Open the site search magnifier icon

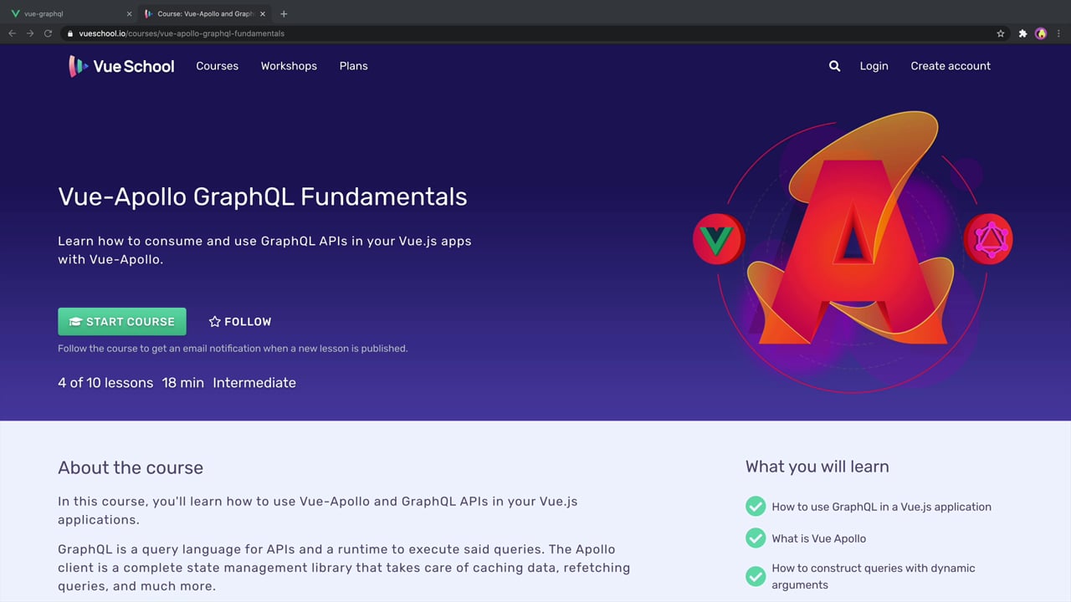834,66
